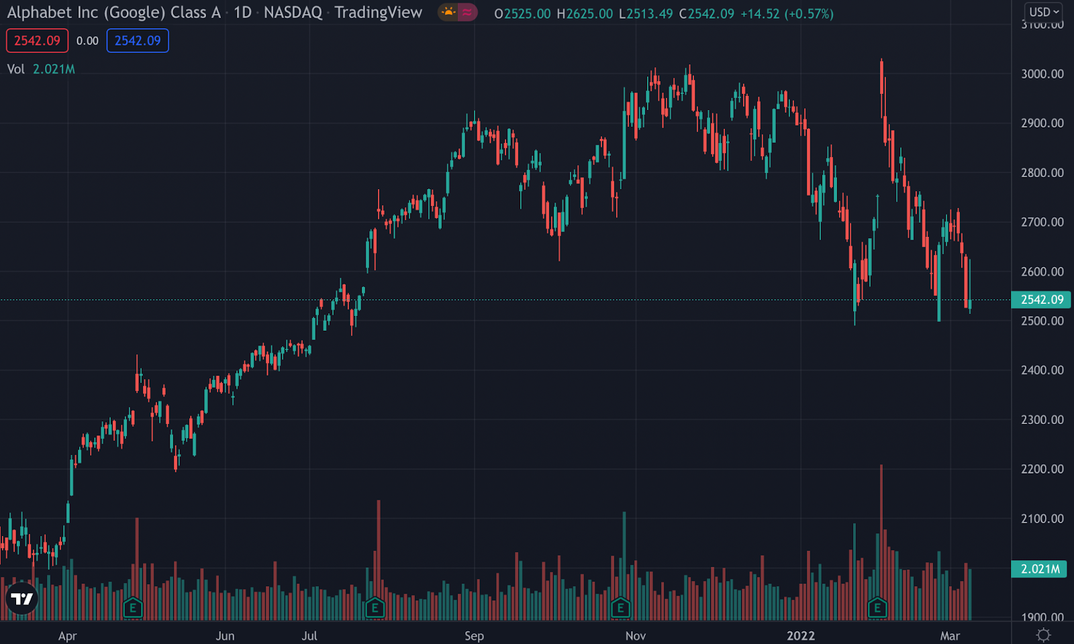Click the red 2542.09 sell price box
The image size is (1074, 644).
click(x=37, y=41)
